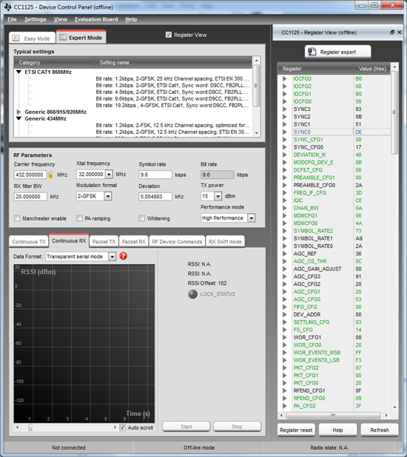
Task: Expand the Generic 868/915/920MHz category
Action: pos(19,112)
